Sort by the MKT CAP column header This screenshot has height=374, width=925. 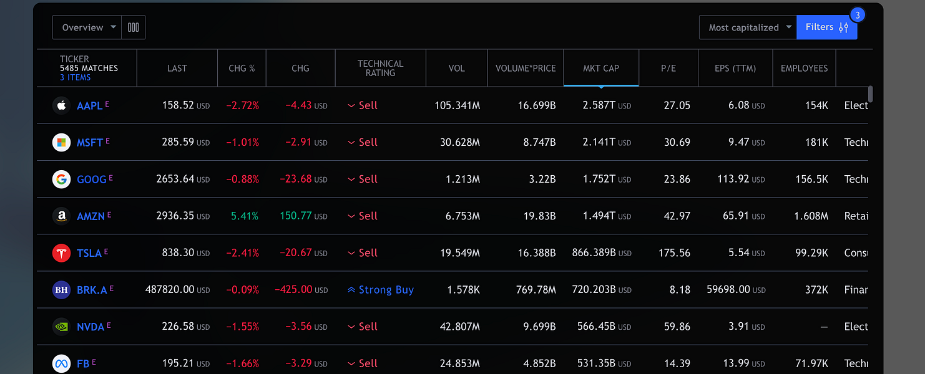[x=601, y=68]
